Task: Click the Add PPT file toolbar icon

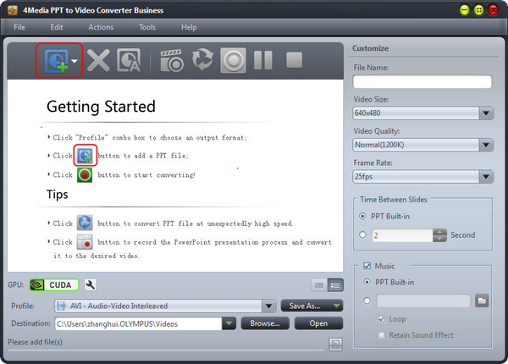Action: (57, 61)
